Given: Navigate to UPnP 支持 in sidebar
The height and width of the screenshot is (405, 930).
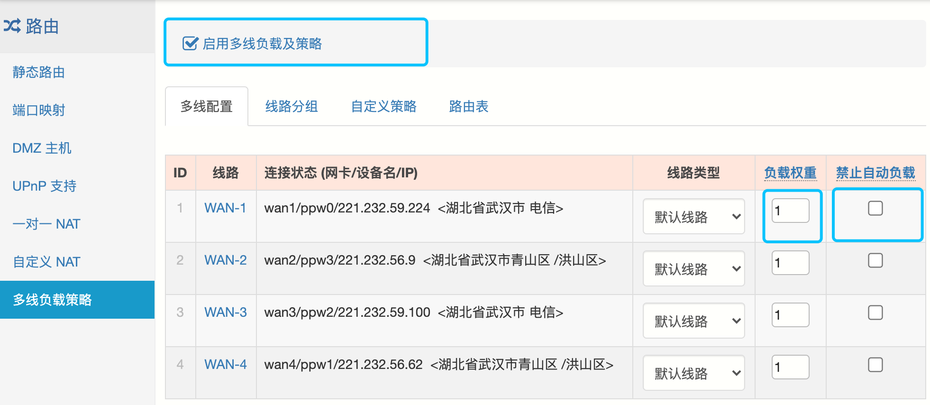Looking at the screenshot, I should (x=45, y=186).
